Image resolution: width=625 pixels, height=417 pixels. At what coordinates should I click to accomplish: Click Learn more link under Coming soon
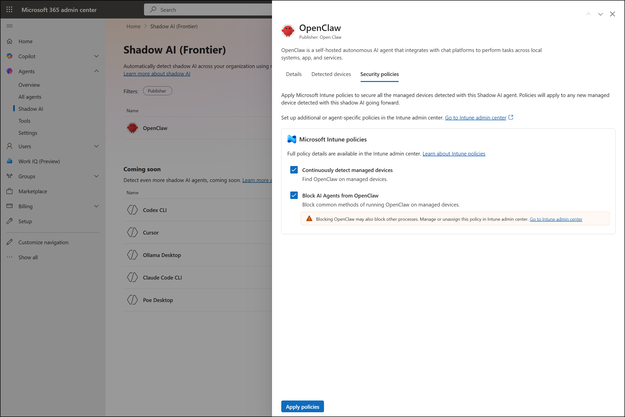(257, 180)
